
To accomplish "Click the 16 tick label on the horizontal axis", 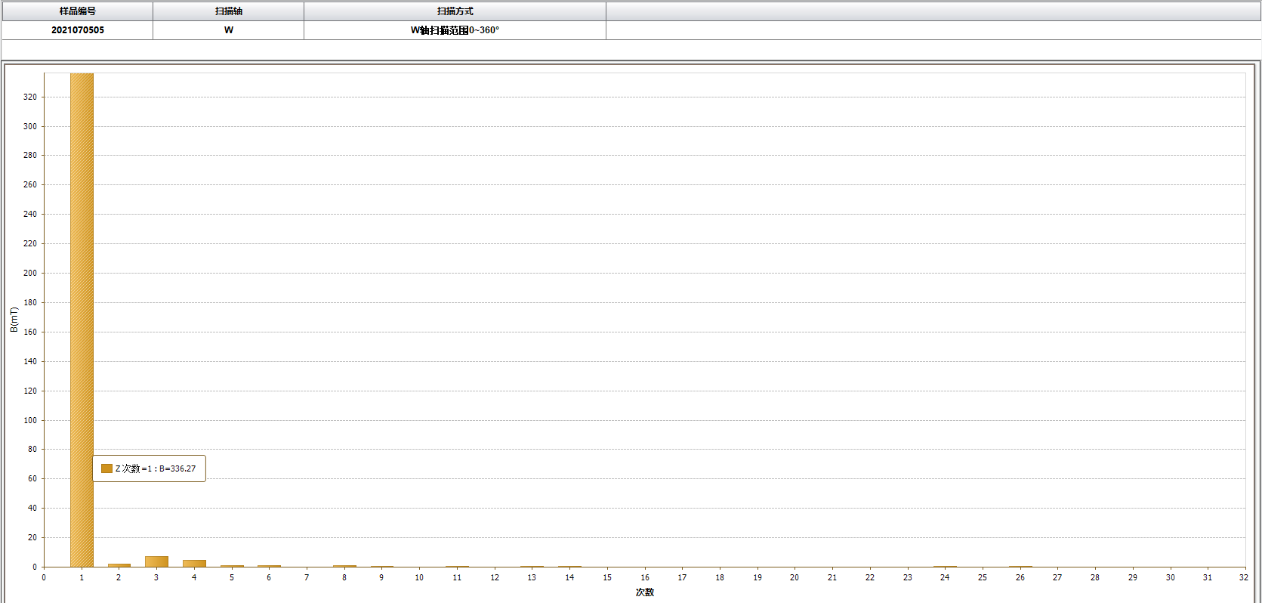I will (x=644, y=577).
